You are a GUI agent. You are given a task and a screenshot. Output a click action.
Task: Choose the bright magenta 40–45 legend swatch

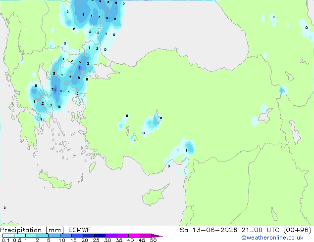[134, 236]
